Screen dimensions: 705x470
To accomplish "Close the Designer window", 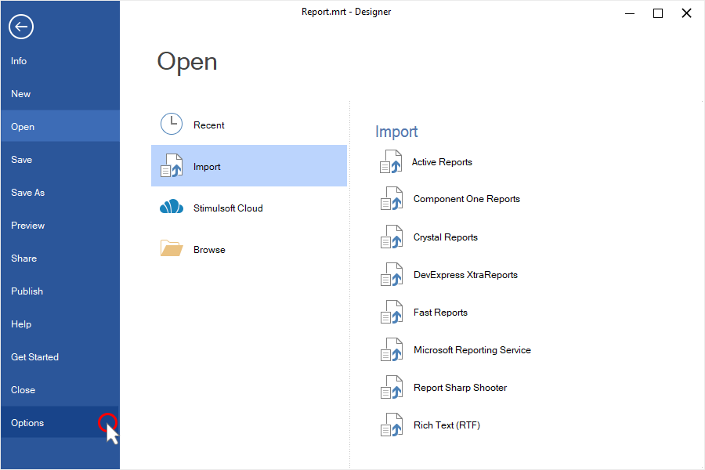I will click(686, 13).
